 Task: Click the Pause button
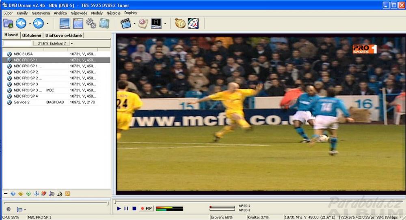coord(126,209)
